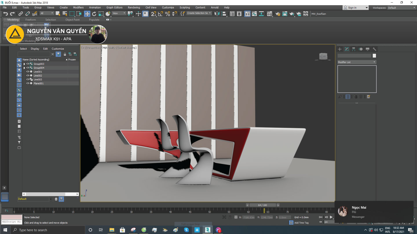Switch to the Freeform ribbon tab
Viewport: 417px width, 234px height.
(30, 20)
